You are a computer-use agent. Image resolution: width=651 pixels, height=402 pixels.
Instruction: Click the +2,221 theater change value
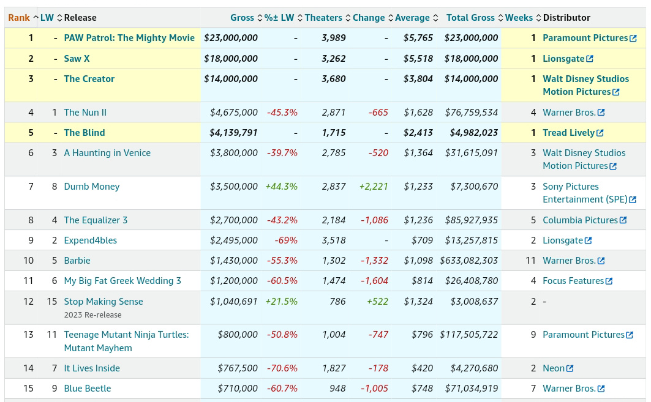(374, 187)
